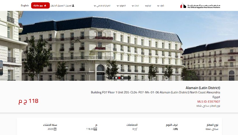
Task: Click the red بيع عقارك sell property button
Action: tap(40, 5)
